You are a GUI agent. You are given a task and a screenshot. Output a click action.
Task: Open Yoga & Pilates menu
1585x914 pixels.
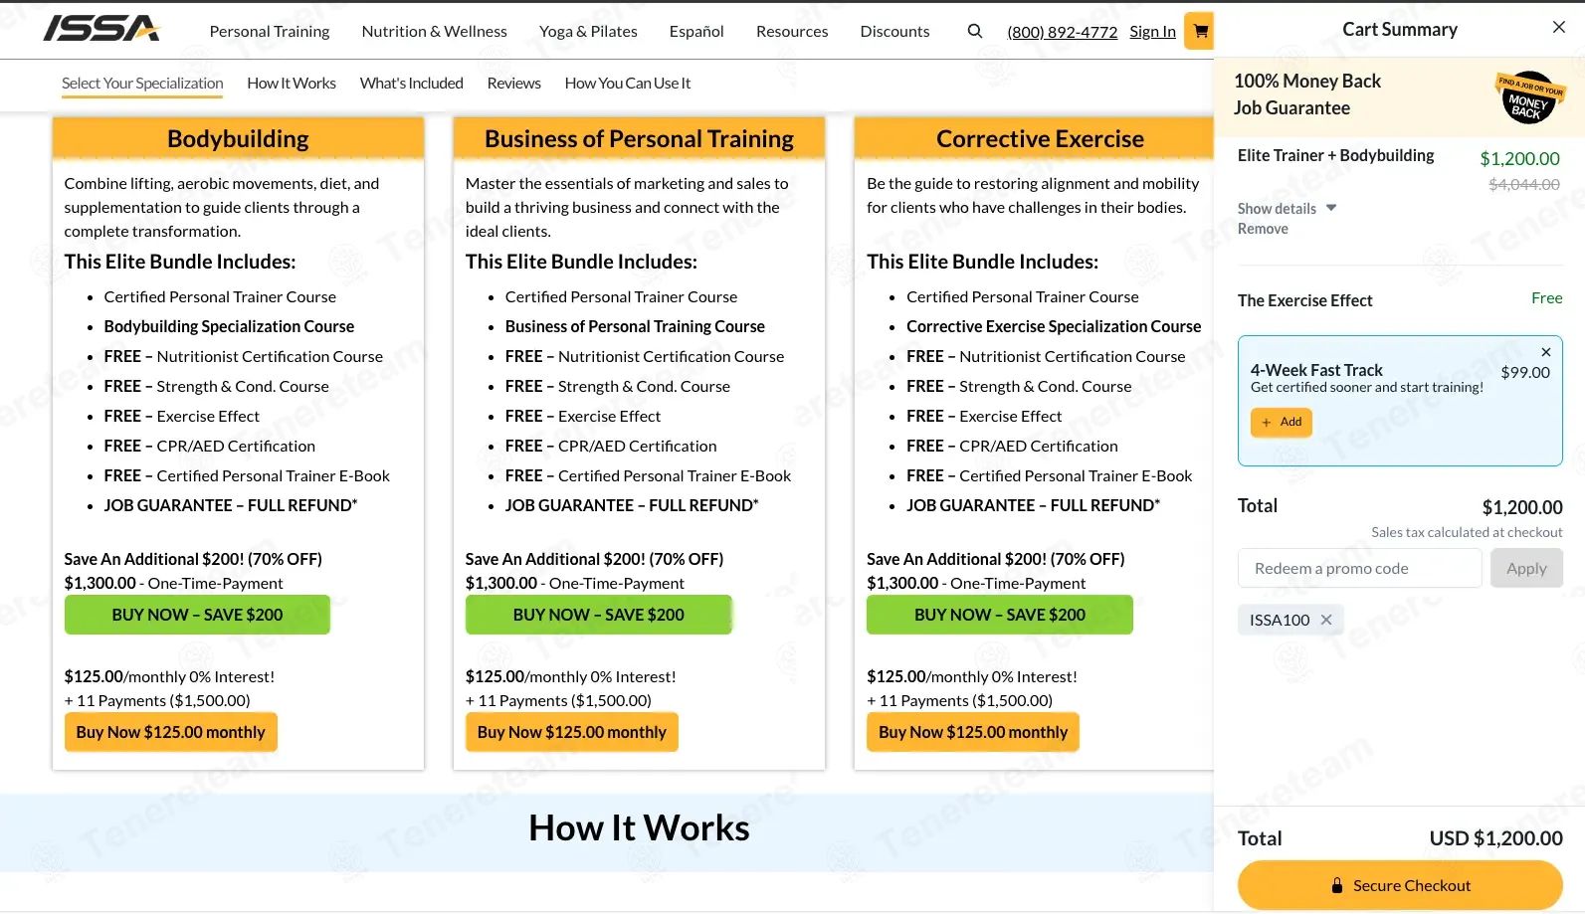click(588, 31)
